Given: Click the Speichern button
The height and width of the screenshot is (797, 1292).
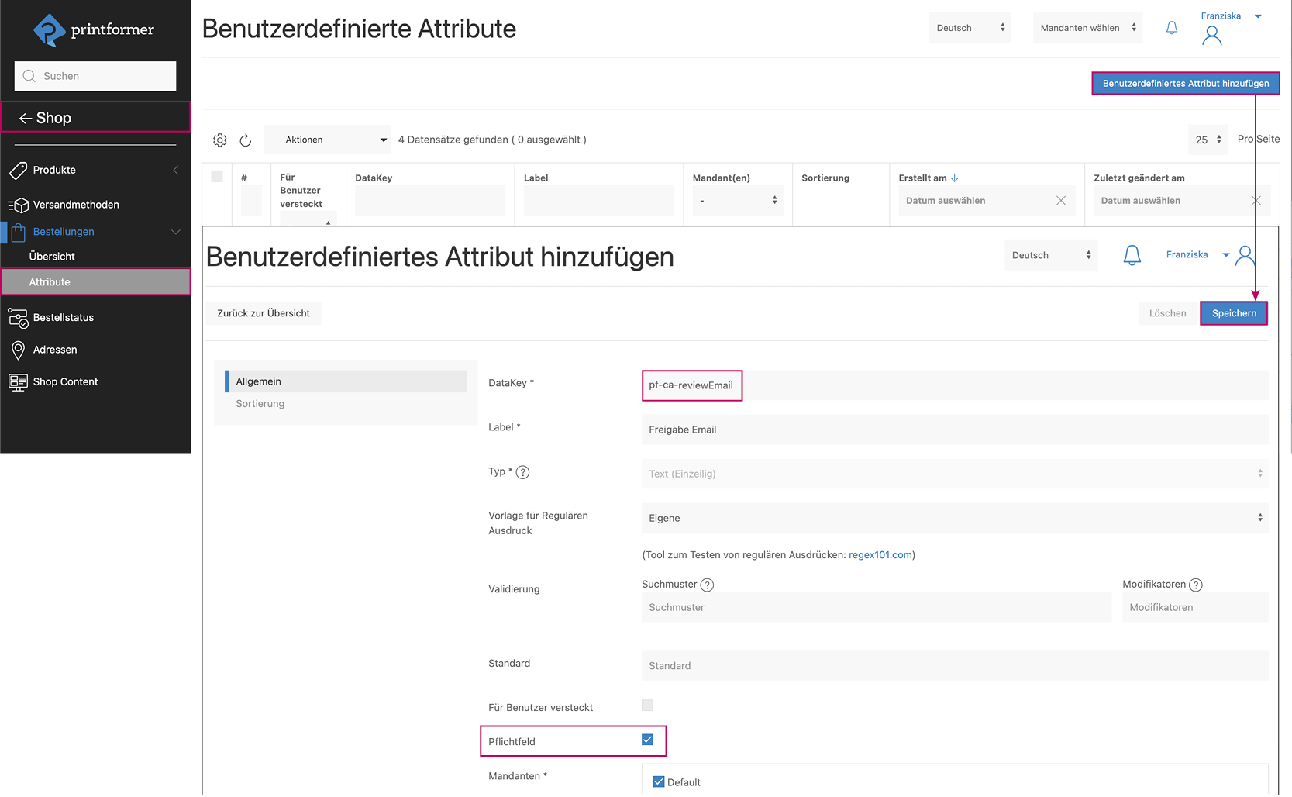Looking at the screenshot, I should [x=1234, y=313].
